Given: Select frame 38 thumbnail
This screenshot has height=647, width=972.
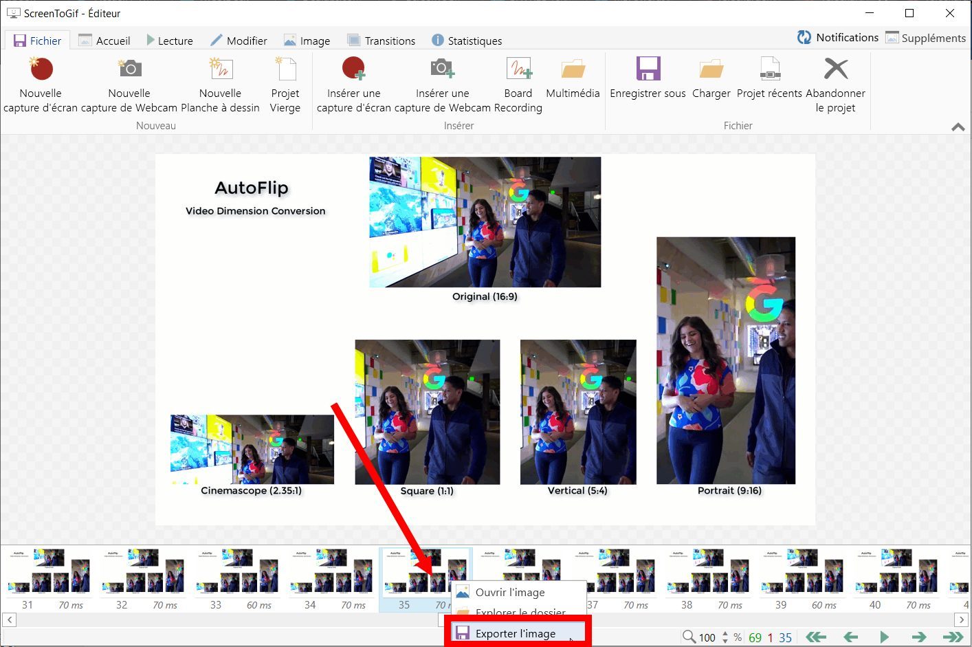Looking at the screenshot, I should [708, 579].
